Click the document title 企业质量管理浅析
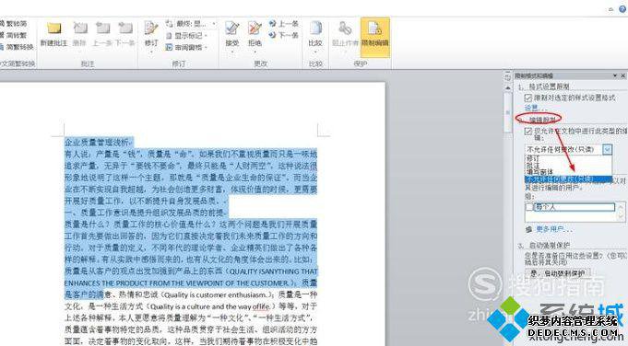This screenshot has width=628, height=346. coord(97,142)
